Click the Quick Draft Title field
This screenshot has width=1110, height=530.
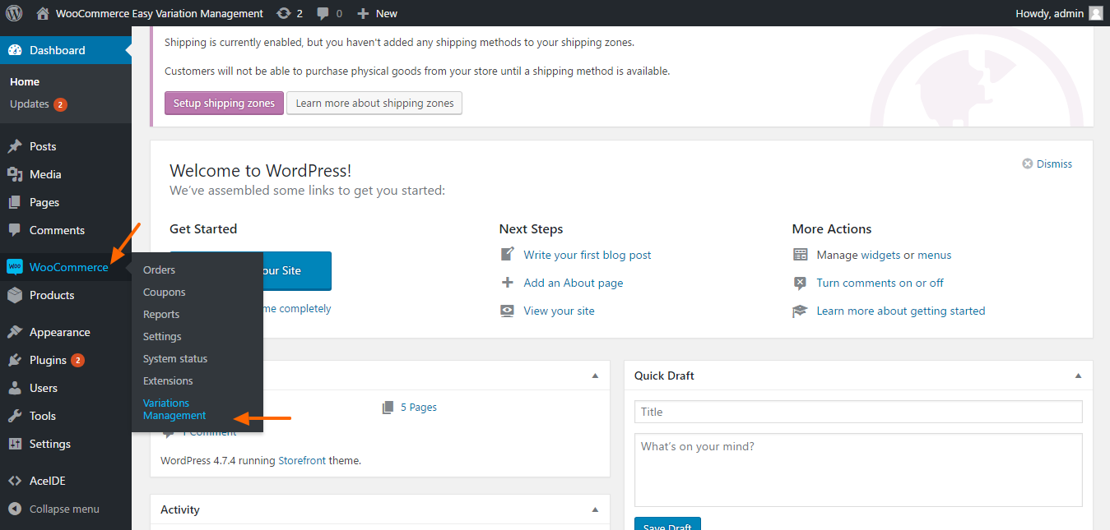(857, 412)
